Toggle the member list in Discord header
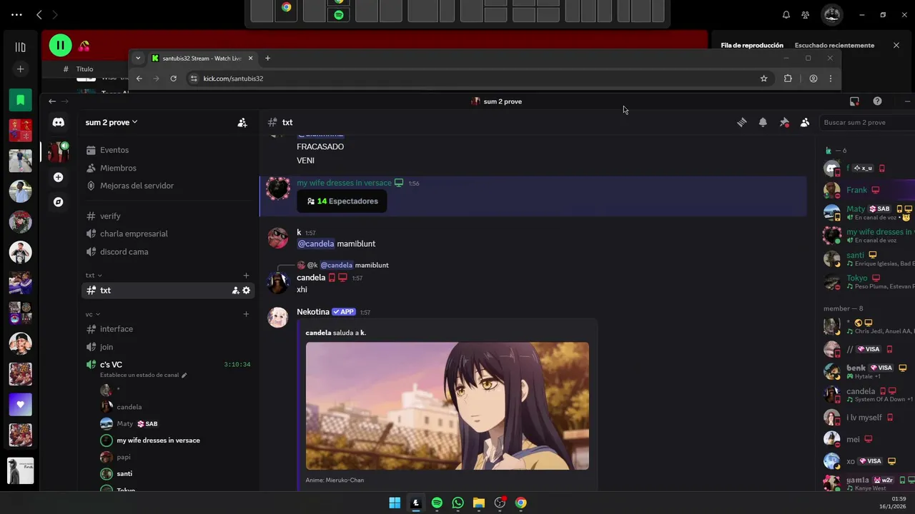This screenshot has height=514, width=915. (805, 122)
